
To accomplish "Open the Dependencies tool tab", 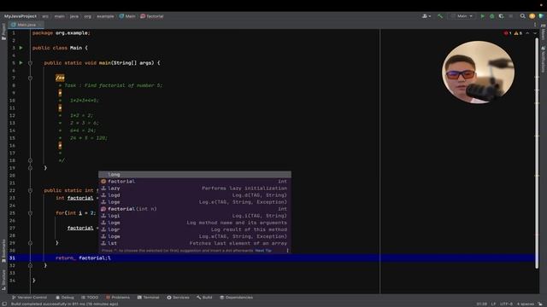I will tap(236, 298).
